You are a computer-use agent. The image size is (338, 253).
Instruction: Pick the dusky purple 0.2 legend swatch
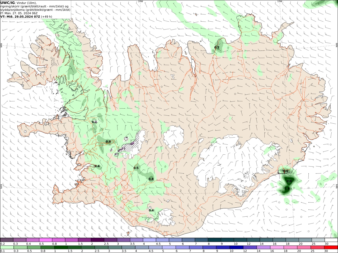7,240
